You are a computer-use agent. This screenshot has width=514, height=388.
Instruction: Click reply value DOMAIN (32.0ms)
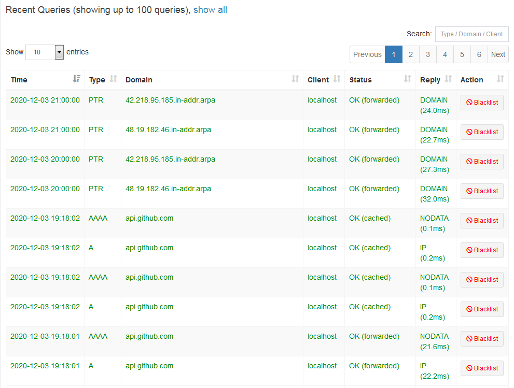[x=435, y=194]
